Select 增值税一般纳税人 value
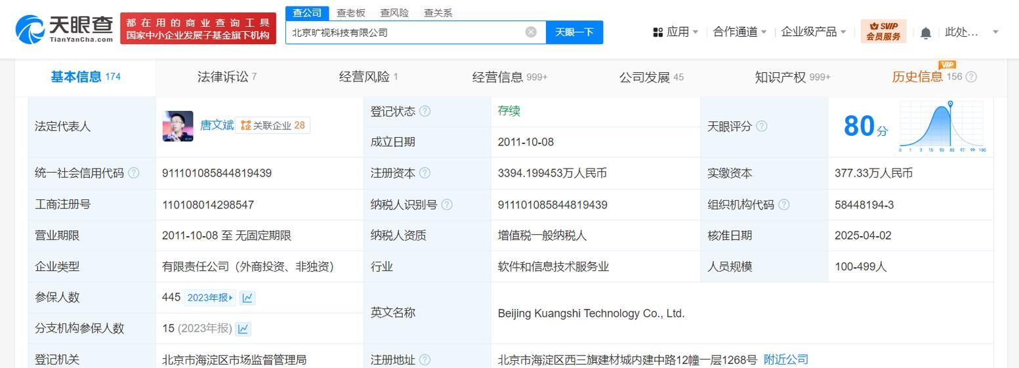 542,235
